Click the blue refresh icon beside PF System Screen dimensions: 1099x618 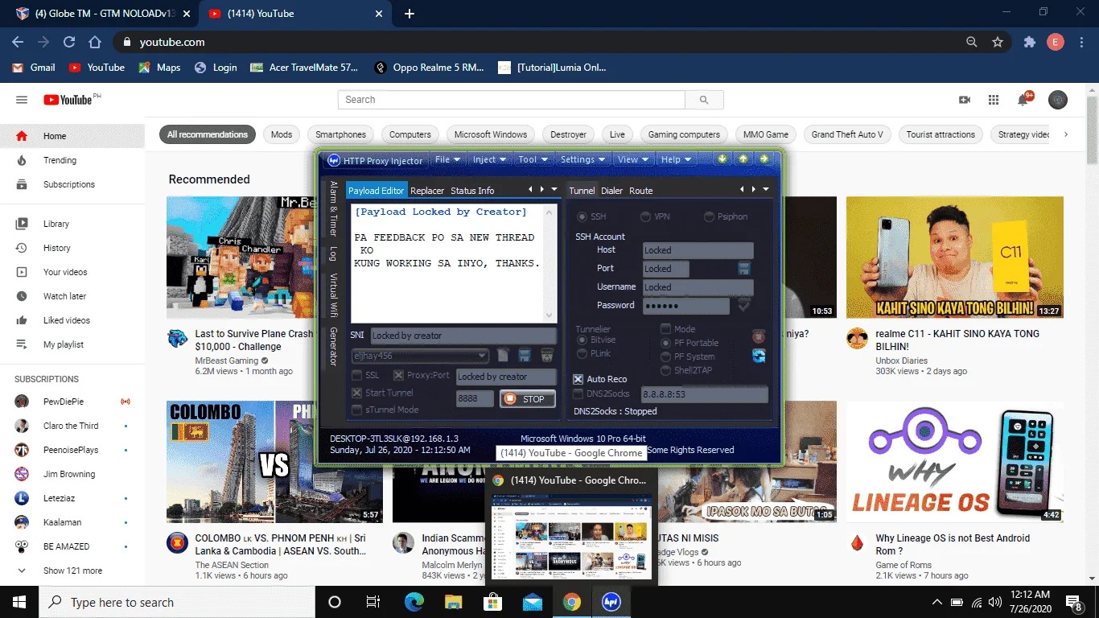pos(758,356)
